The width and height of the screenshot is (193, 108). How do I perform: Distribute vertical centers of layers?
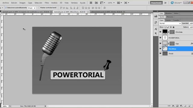coord(86,8)
